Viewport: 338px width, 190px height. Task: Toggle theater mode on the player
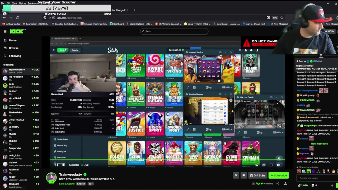[x=264, y=165]
